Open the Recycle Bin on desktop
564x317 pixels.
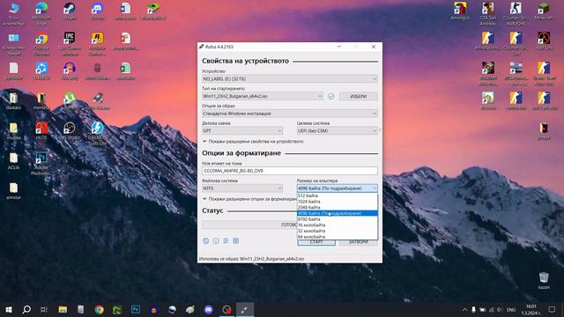[544, 281]
